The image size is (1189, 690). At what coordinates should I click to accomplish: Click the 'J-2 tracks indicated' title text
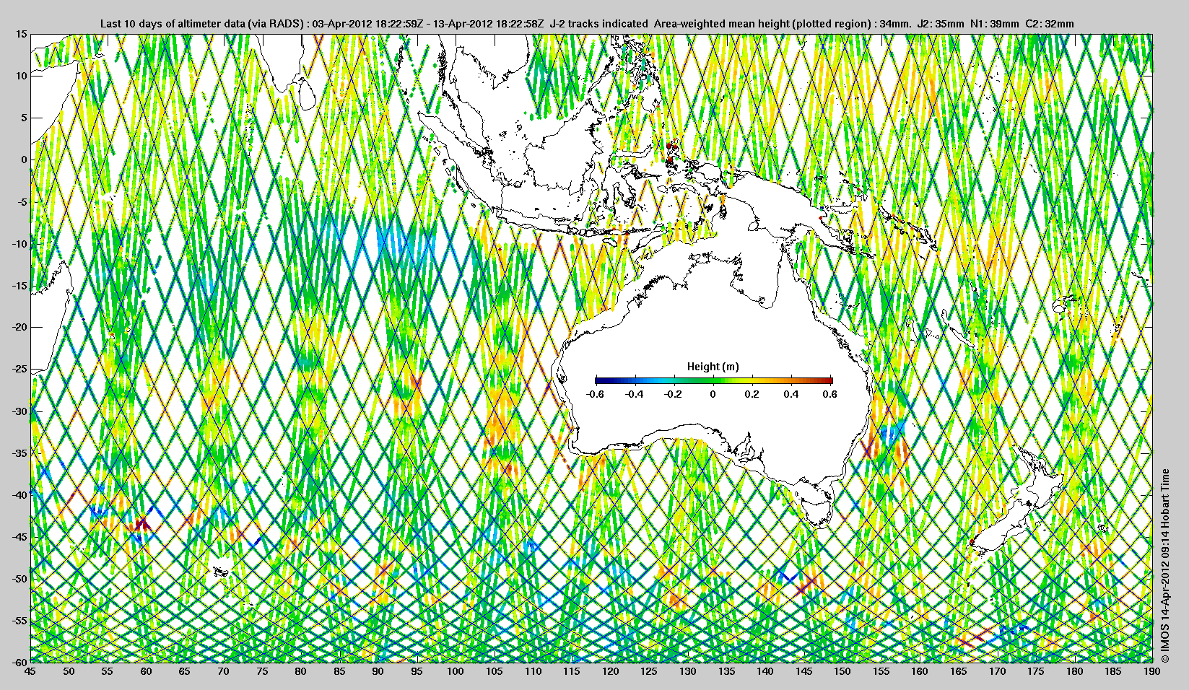[598, 24]
